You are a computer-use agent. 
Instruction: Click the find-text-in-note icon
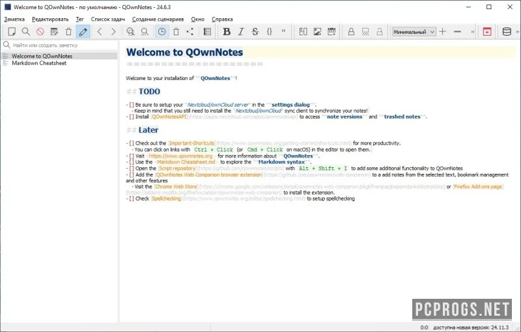[131, 31]
